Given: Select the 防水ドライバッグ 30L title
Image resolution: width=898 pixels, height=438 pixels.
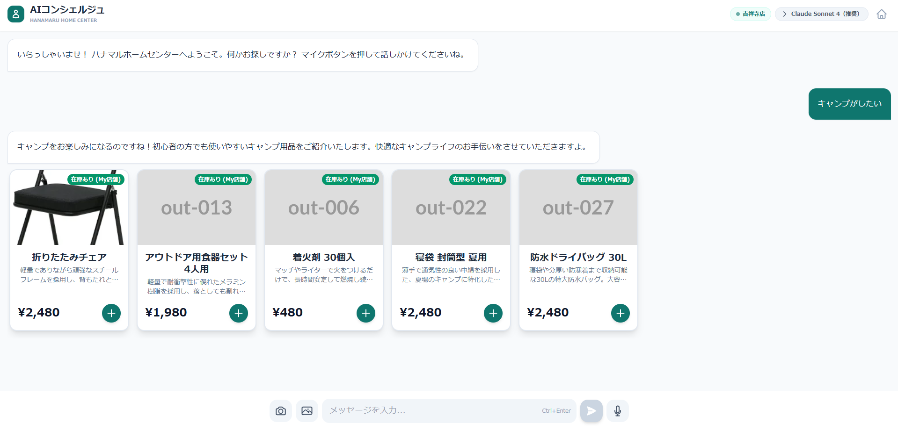Looking at the screenshot, I should tap(578, 257).
